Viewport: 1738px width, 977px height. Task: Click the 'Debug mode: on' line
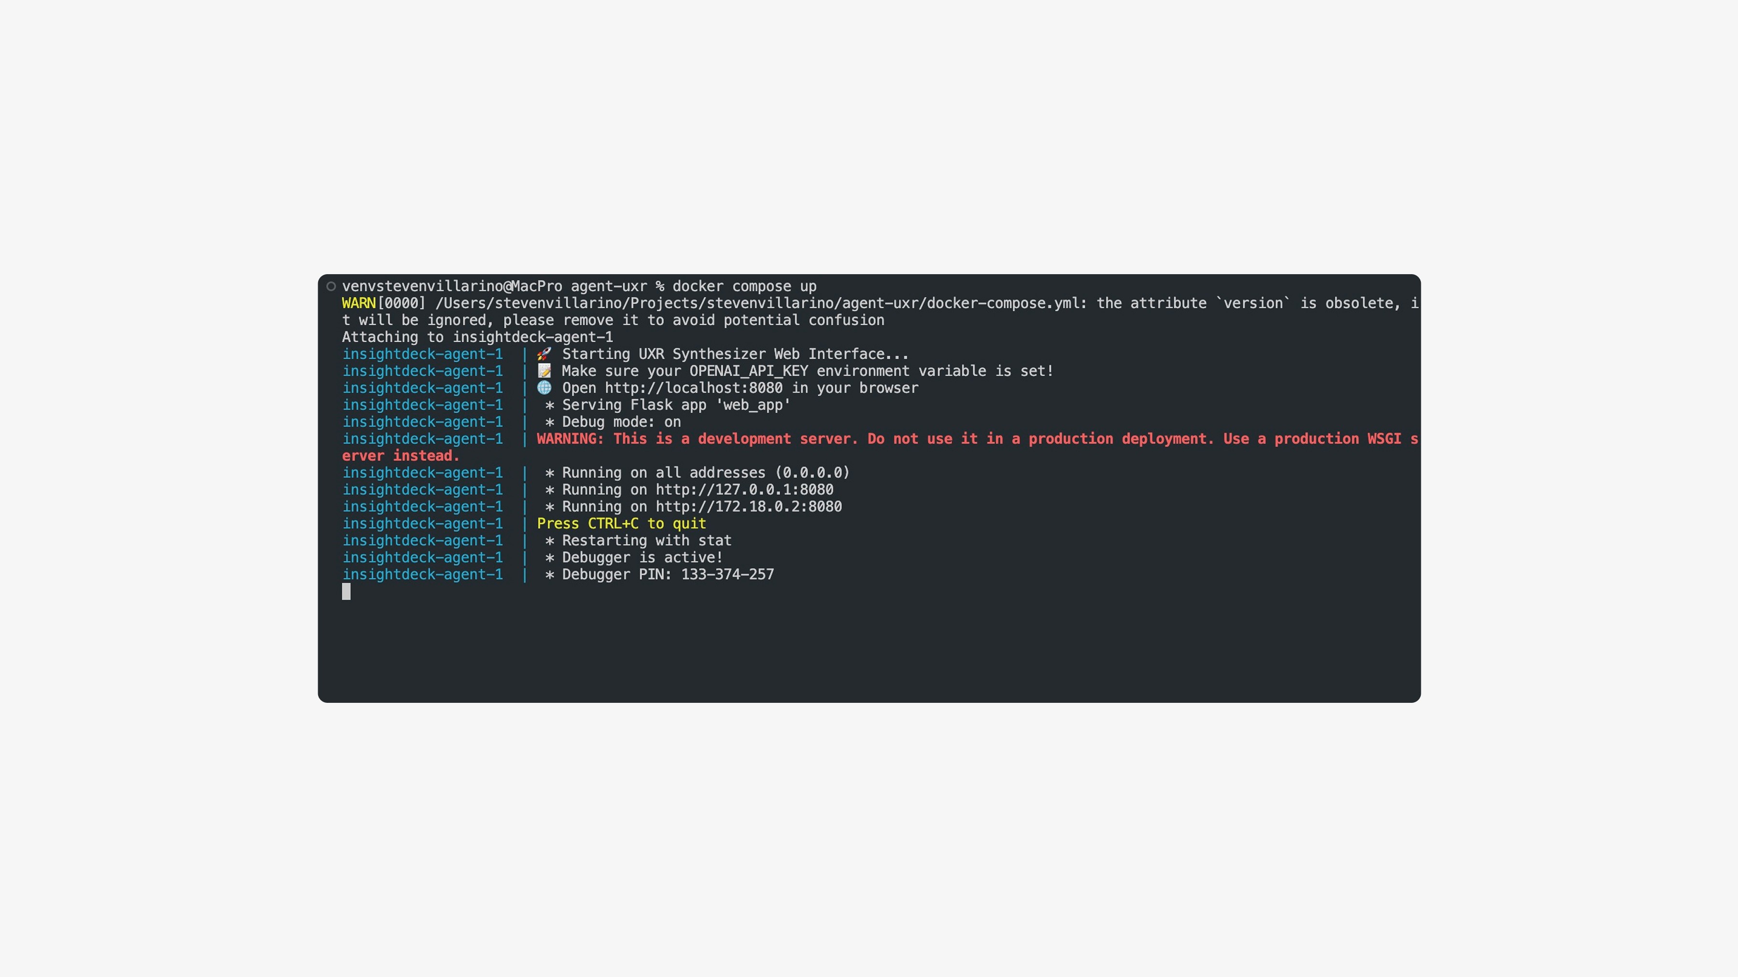click(621, 422)
